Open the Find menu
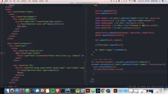This screenshot has width=168, height=94. pyautogui.click(x=29, y=1)
